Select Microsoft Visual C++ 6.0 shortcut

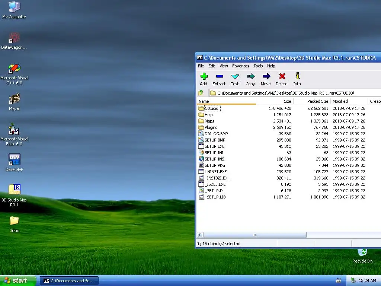coord(14,74)
